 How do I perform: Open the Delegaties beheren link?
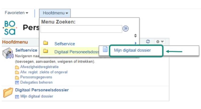pyautogui.click(x=36, y=82)
